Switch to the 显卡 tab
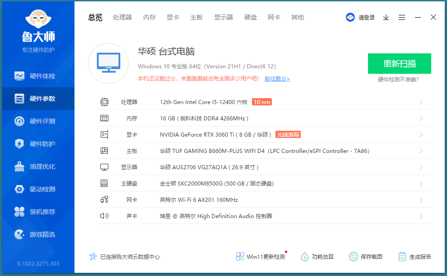The width and height of the screenshot is (447, 276). click(173, 18)
